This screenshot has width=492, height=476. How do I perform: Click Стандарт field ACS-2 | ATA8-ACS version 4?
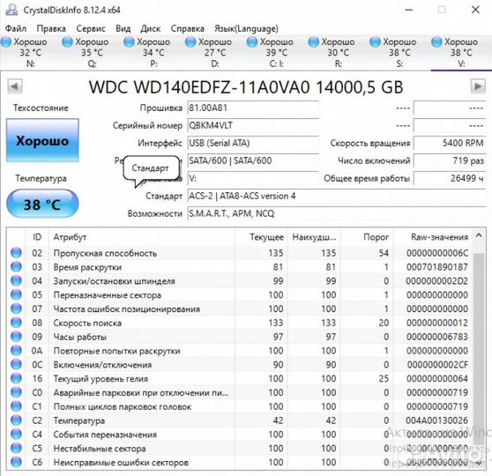click(x=336, y=196)
